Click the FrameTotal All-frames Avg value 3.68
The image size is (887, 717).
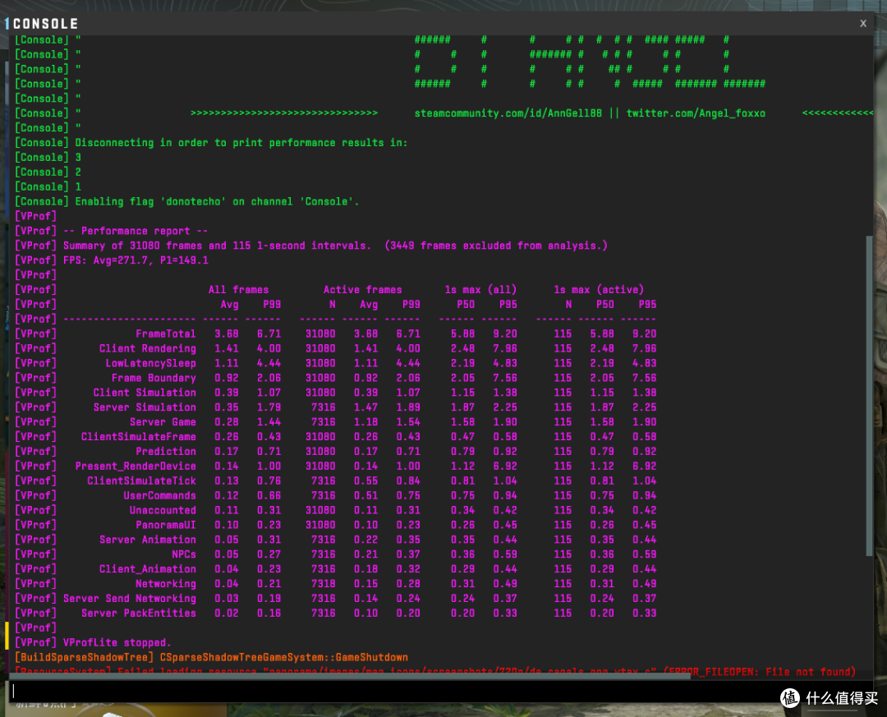(227, 334)
